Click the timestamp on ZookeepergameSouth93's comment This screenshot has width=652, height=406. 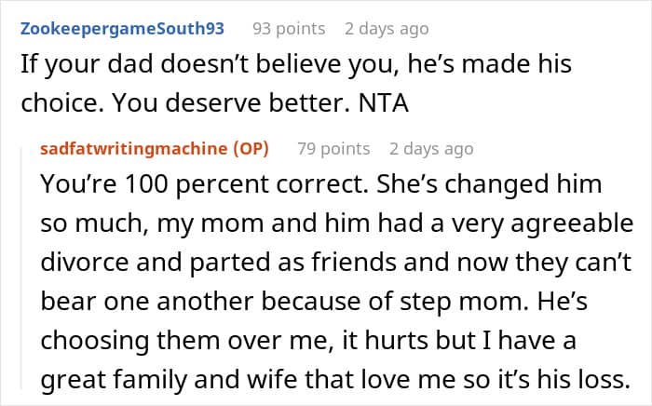coord(387,29)
